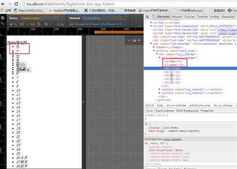
Task: Click the '26今天' date in page preview
Action: (x=22, y=158)
